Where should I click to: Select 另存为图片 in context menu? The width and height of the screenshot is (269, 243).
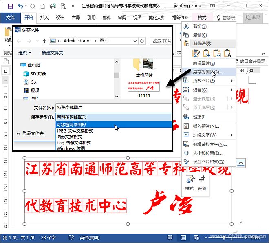(209, 72)
